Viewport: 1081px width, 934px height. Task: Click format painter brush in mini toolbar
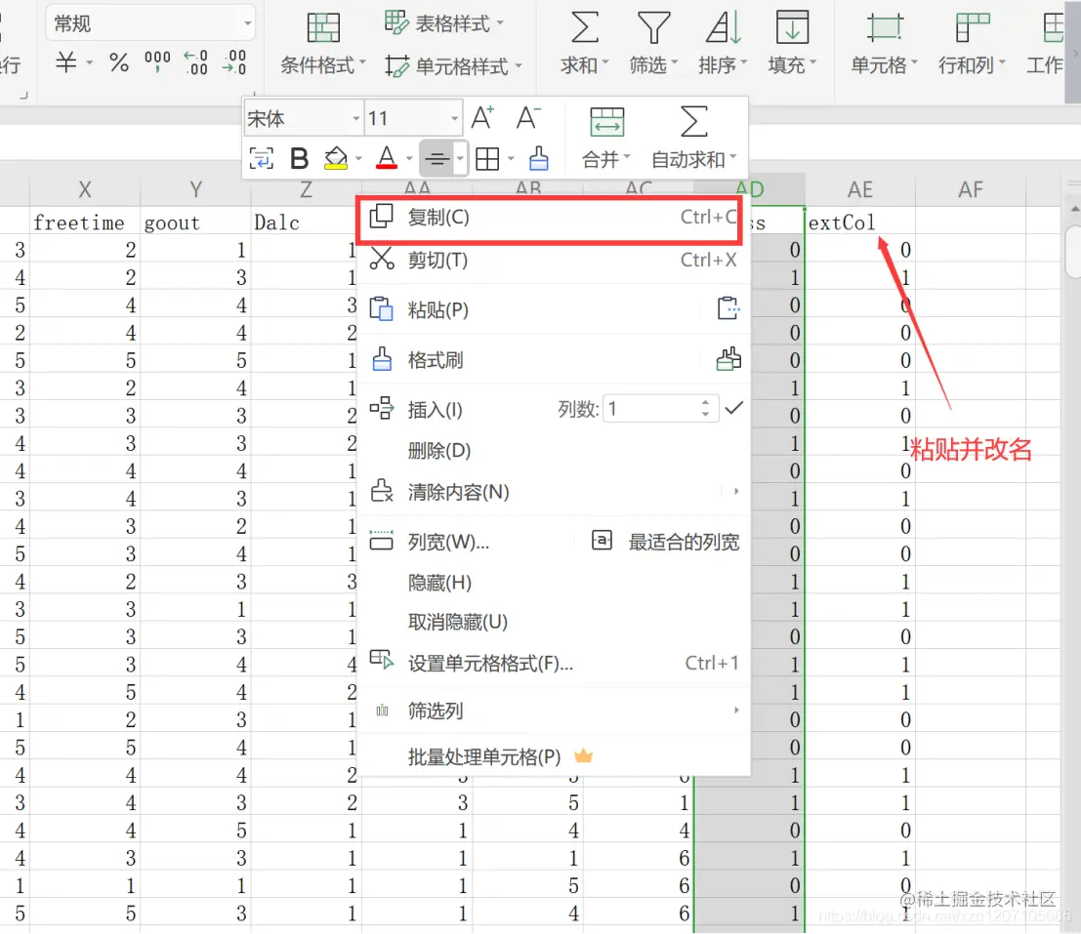coord(539,158)
